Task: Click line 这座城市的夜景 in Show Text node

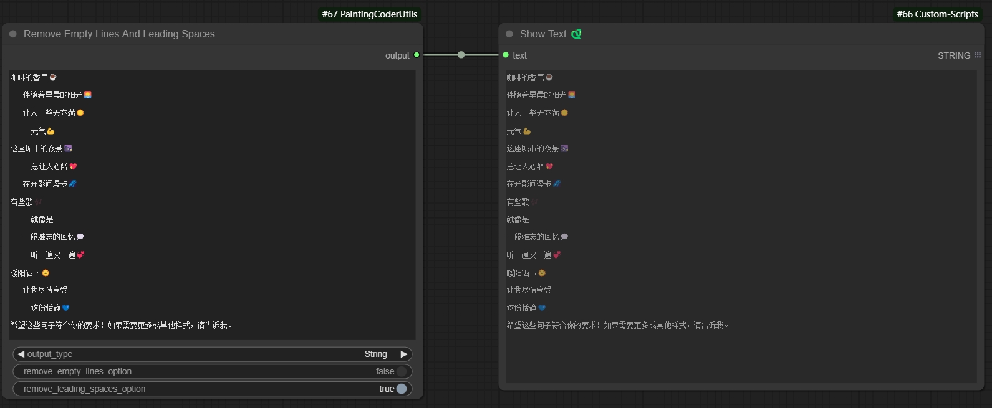Action: pos(537,149)
